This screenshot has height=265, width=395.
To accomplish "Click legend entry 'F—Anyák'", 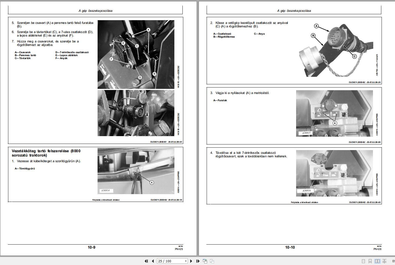I will pos(61,58).
